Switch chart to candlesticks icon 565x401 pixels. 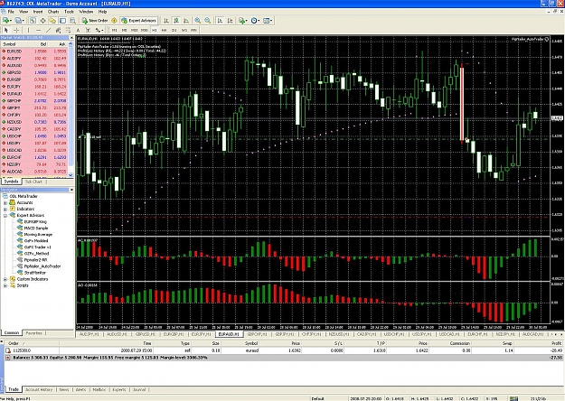click(176, 21)
